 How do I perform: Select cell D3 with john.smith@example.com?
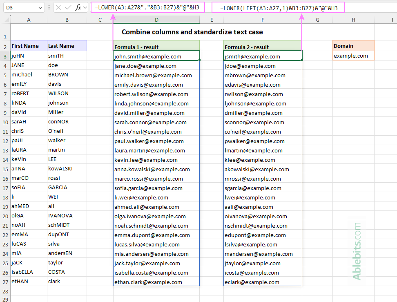pyautogui.click(x=156, y=56)
